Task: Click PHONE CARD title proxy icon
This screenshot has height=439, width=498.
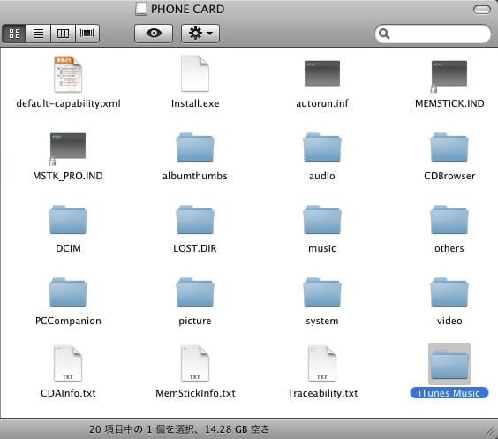Action: click(141, 9)
